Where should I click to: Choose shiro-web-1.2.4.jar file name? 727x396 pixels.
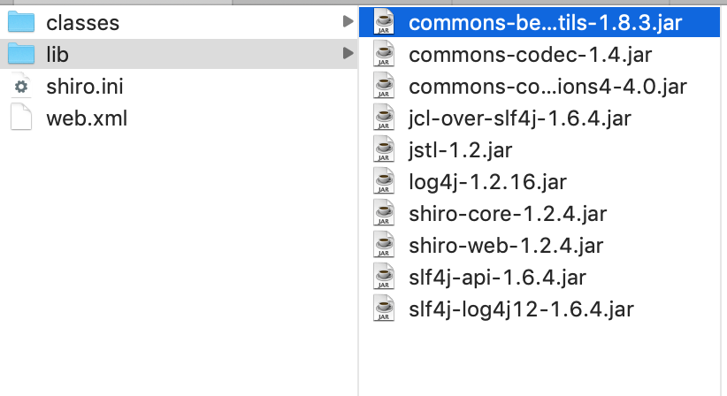click(506, 246)
